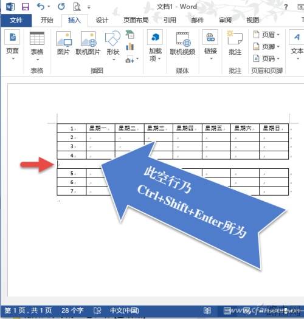Click the 星期三 header cell

(x=159, y=128)
